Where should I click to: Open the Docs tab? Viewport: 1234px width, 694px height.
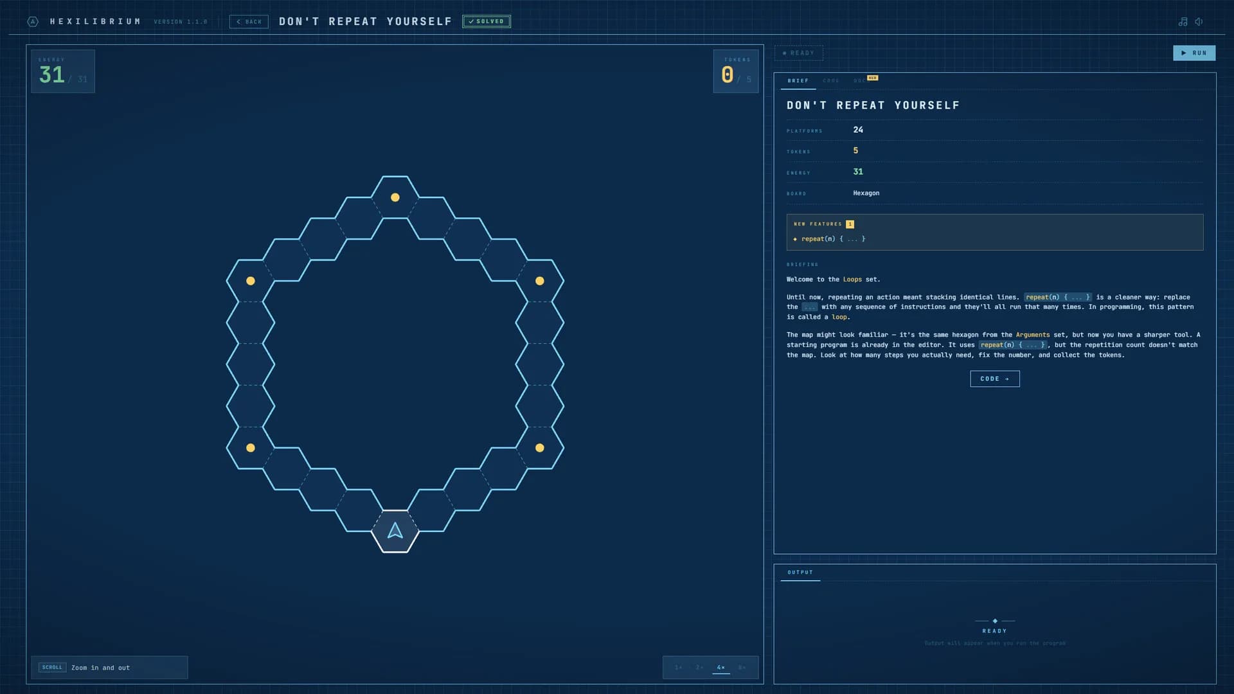[861, 81]
